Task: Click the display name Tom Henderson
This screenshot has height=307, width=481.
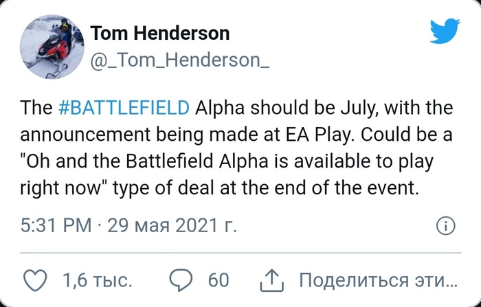Action: [x=160, y=33]
